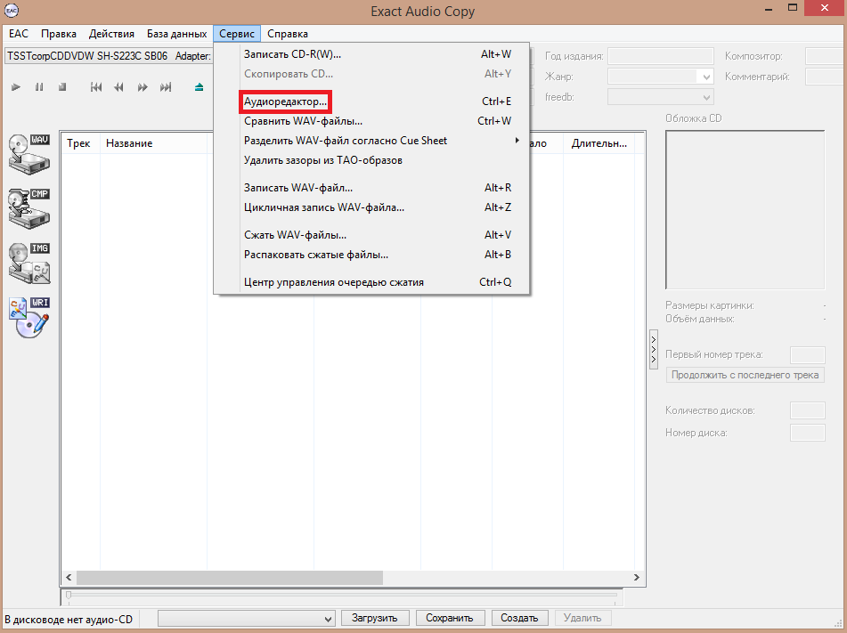Open the freedb dropdown

tap(661, 97)
